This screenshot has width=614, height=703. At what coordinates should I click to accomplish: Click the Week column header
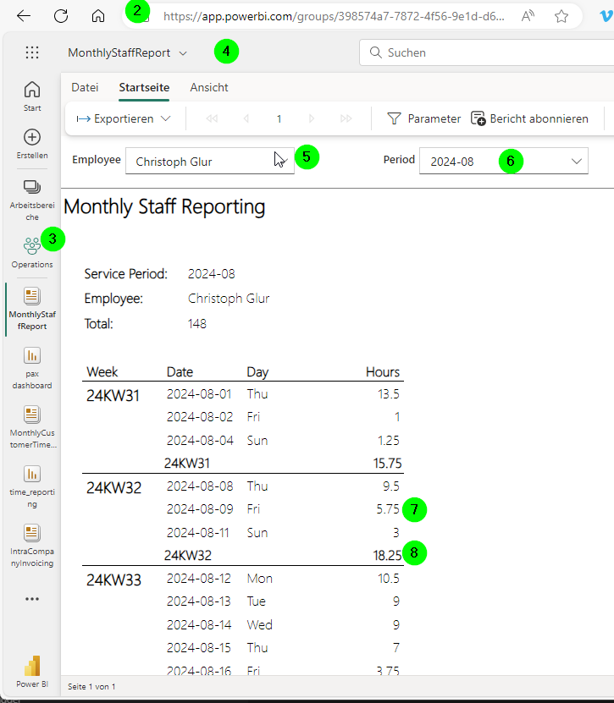102,371
